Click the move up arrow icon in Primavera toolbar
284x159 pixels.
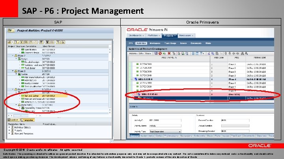click(226, 53)
